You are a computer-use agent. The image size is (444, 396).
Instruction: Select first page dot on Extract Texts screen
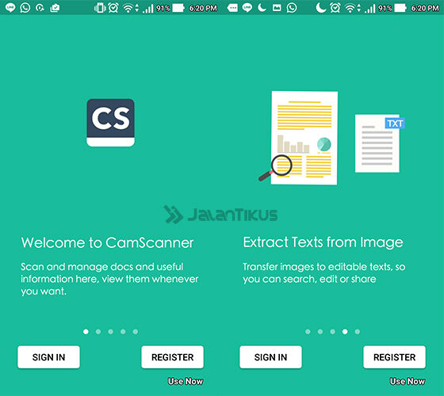click(308, 332)
